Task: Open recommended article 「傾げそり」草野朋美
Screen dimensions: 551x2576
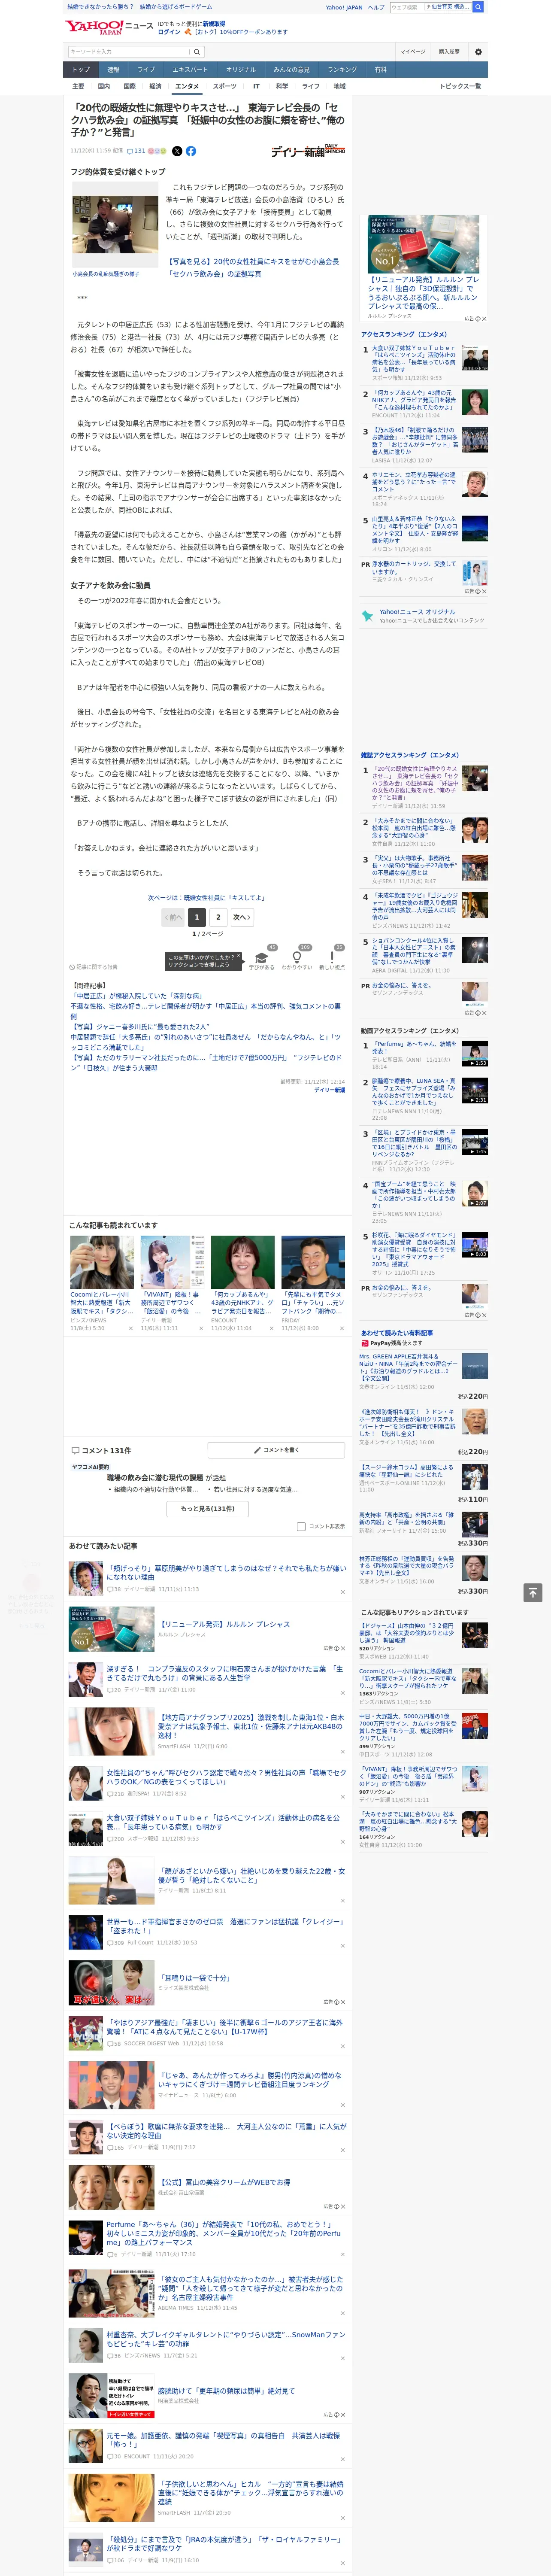Action: (x=226, y=1573)
